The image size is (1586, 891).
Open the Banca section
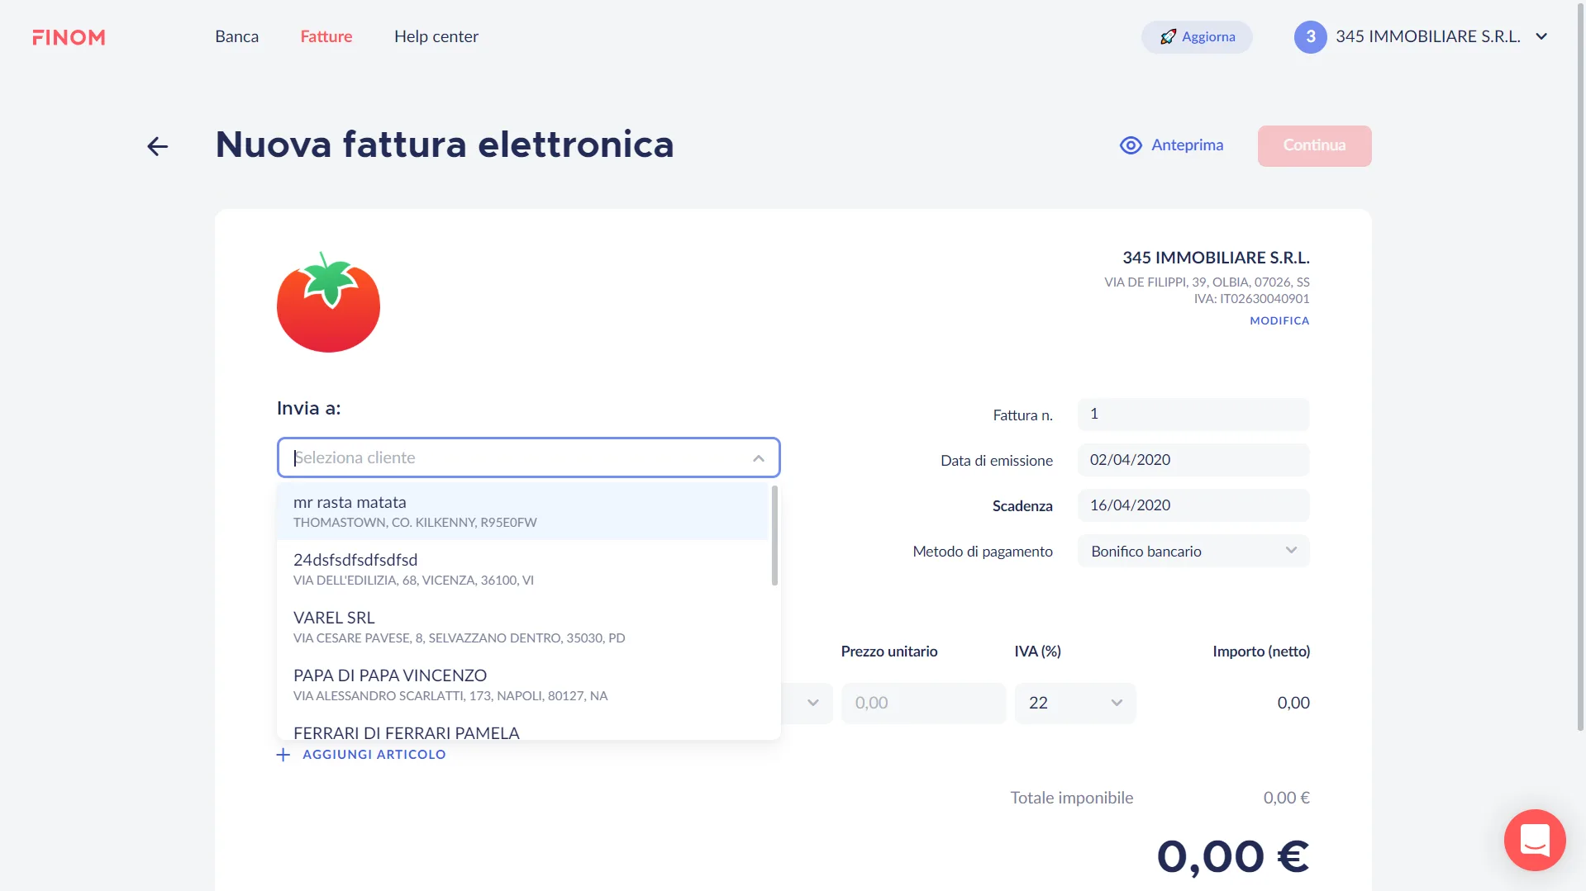click(237, 36)
